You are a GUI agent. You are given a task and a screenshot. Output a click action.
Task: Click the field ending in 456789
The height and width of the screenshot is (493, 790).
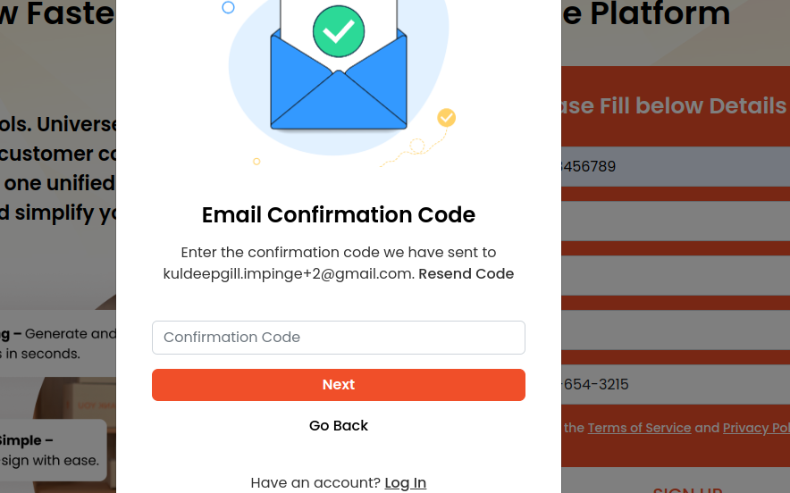click(676, 167)
